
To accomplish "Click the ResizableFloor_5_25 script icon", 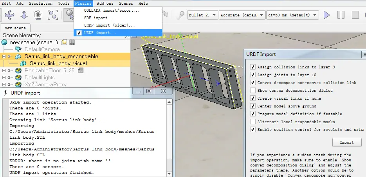I will pos(81,70).
